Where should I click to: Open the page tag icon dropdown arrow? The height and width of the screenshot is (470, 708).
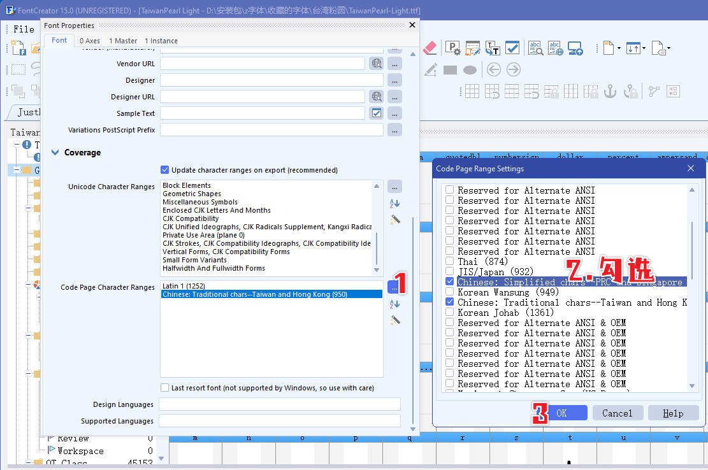point(668,48)
